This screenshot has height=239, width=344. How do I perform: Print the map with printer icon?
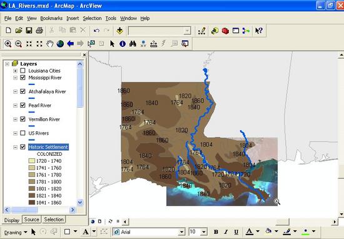[39, 30]
